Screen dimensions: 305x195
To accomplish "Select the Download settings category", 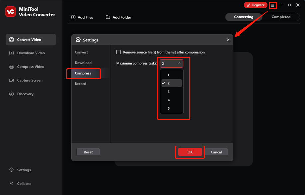I will click(91, 63).
